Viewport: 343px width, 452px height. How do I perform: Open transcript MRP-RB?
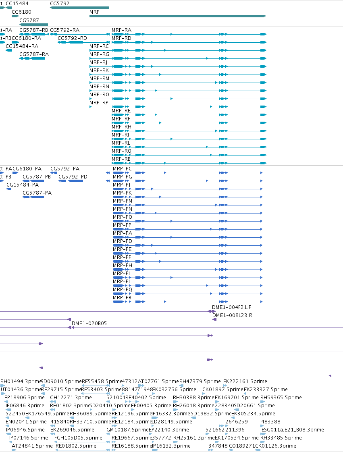pyautogui.click(x=121, y=160)
